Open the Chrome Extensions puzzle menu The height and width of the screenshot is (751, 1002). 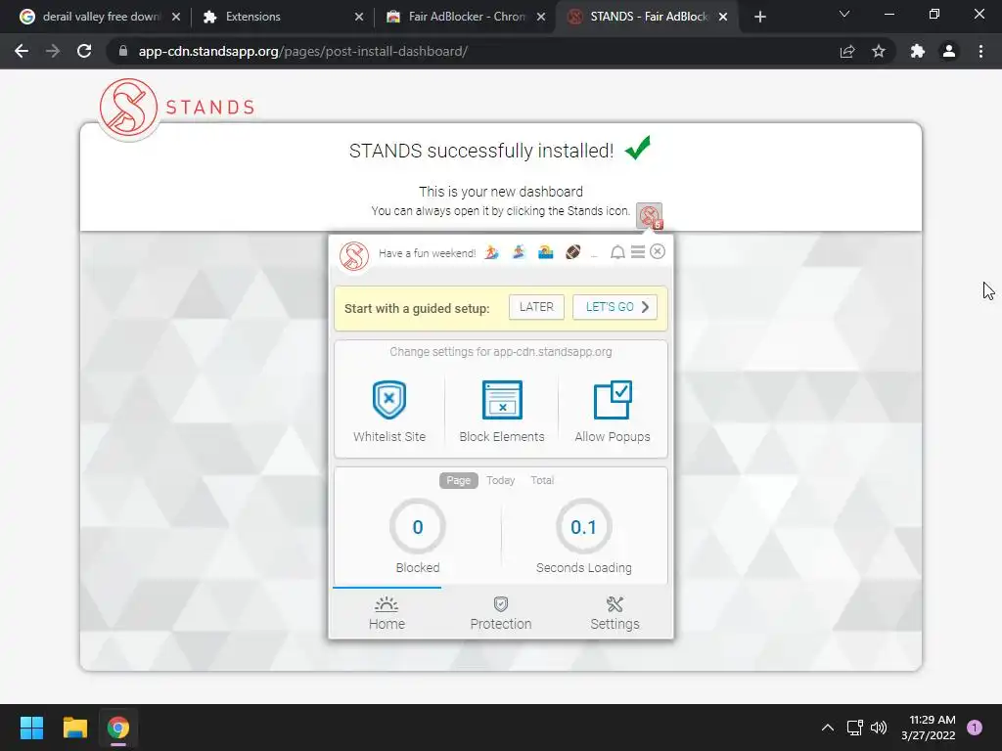[918, 51]
